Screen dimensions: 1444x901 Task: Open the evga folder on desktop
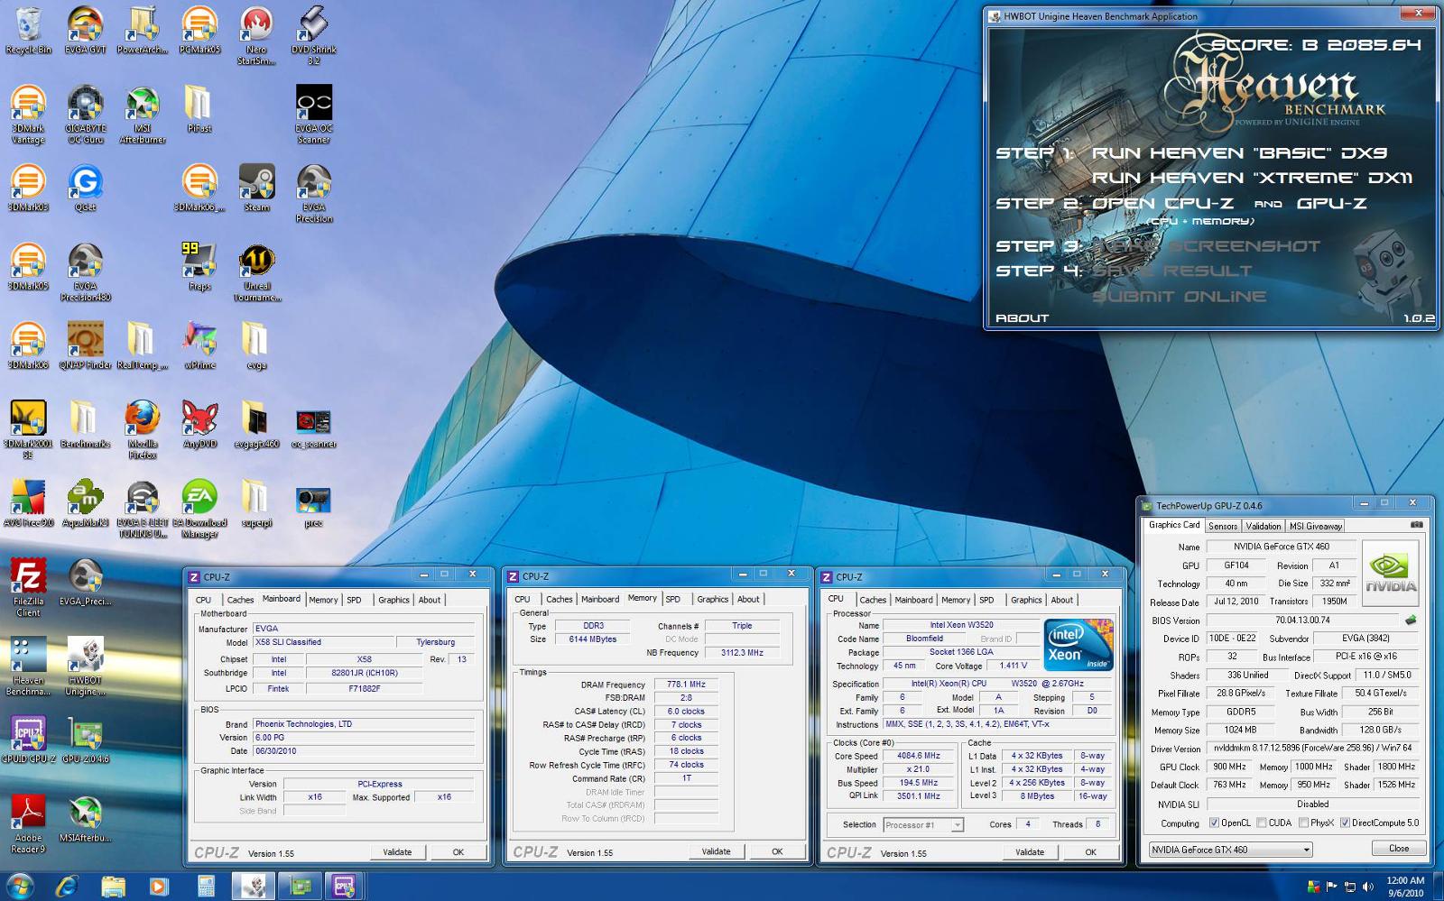(256, 345)
